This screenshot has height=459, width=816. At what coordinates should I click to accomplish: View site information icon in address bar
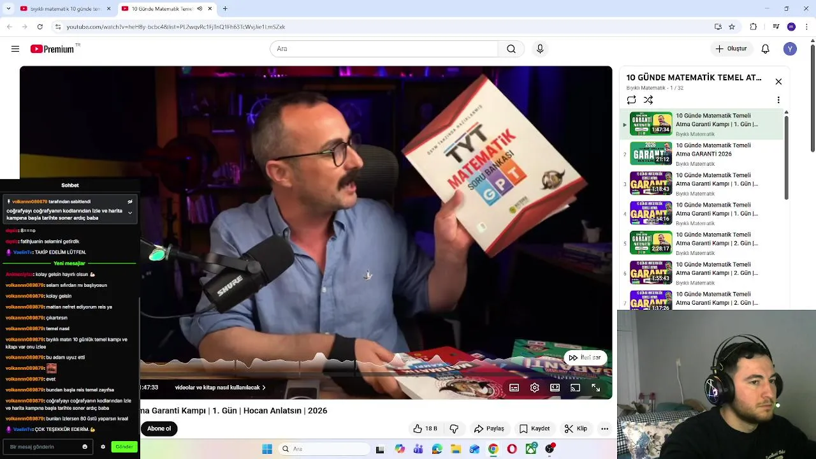(58, 27)
